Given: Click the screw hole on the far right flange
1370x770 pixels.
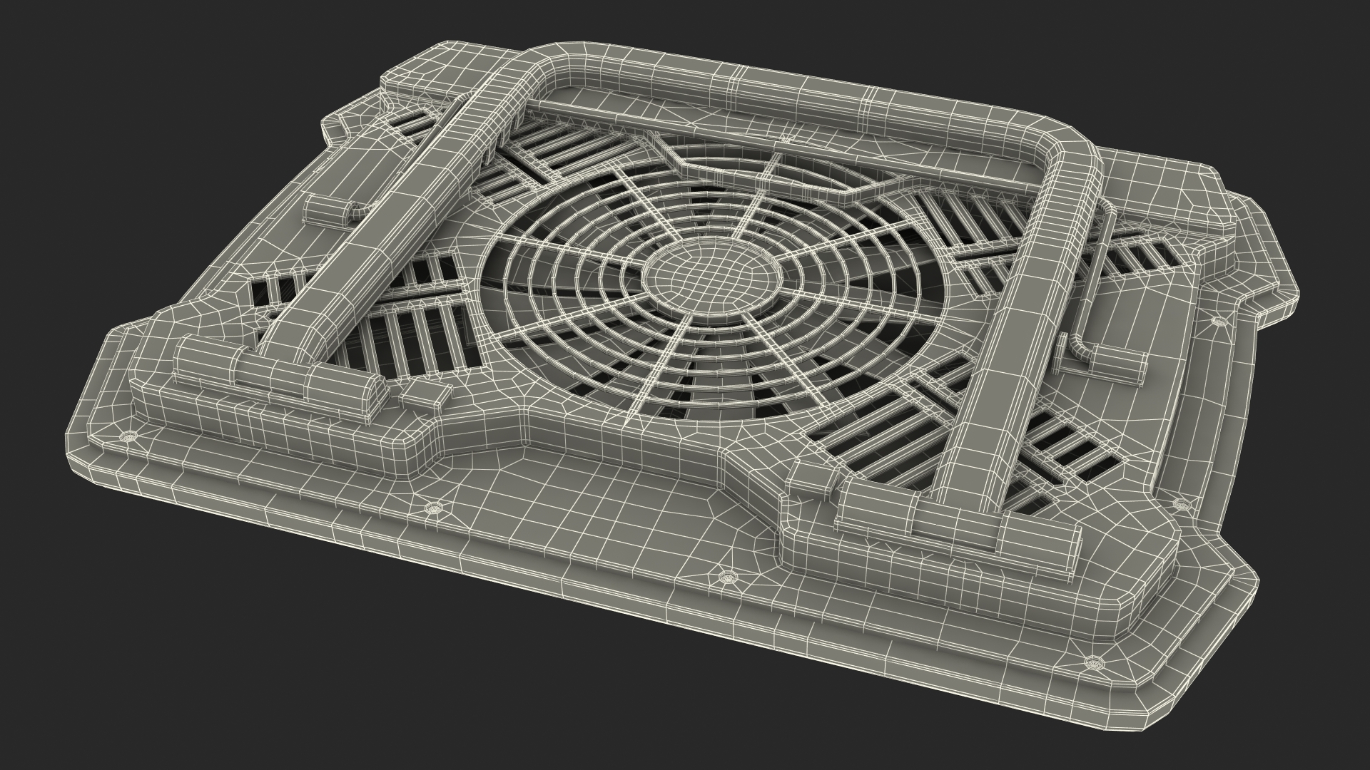Looking at the screenshot, I should point(1218,321).
